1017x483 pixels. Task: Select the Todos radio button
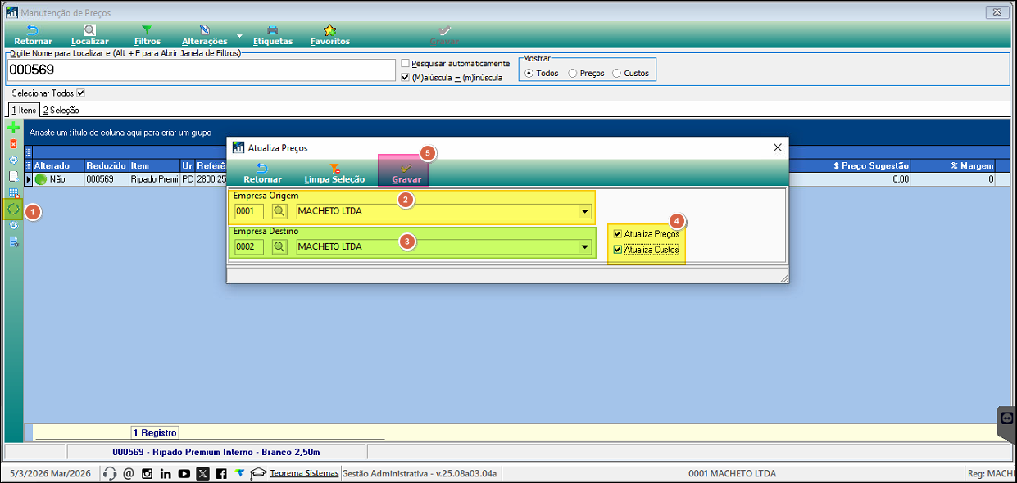(x=529, y=73)
